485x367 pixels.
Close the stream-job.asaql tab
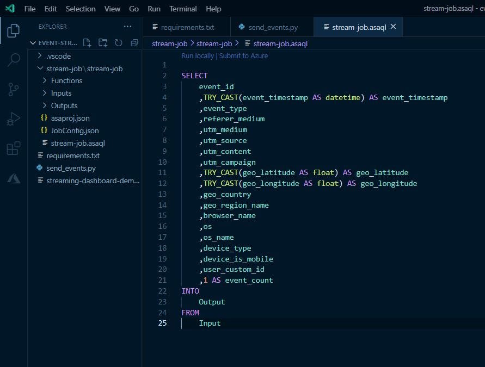pos(394,27)
